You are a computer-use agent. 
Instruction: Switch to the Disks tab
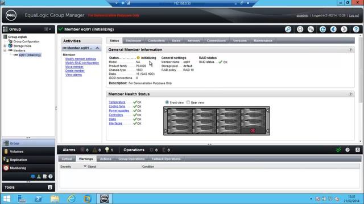click(x=176, y=40)
